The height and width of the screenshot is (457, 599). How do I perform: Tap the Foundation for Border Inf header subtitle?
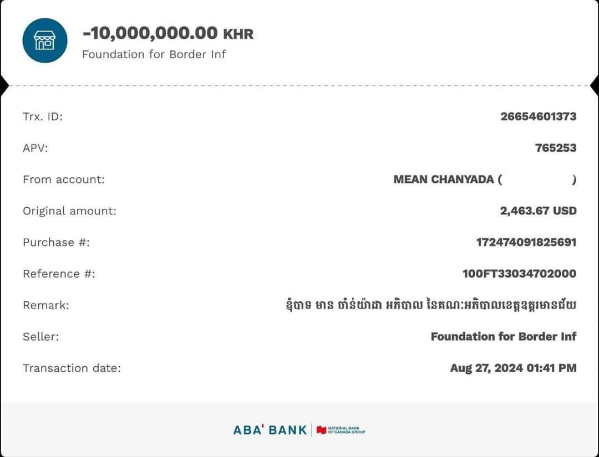point(154,54)
